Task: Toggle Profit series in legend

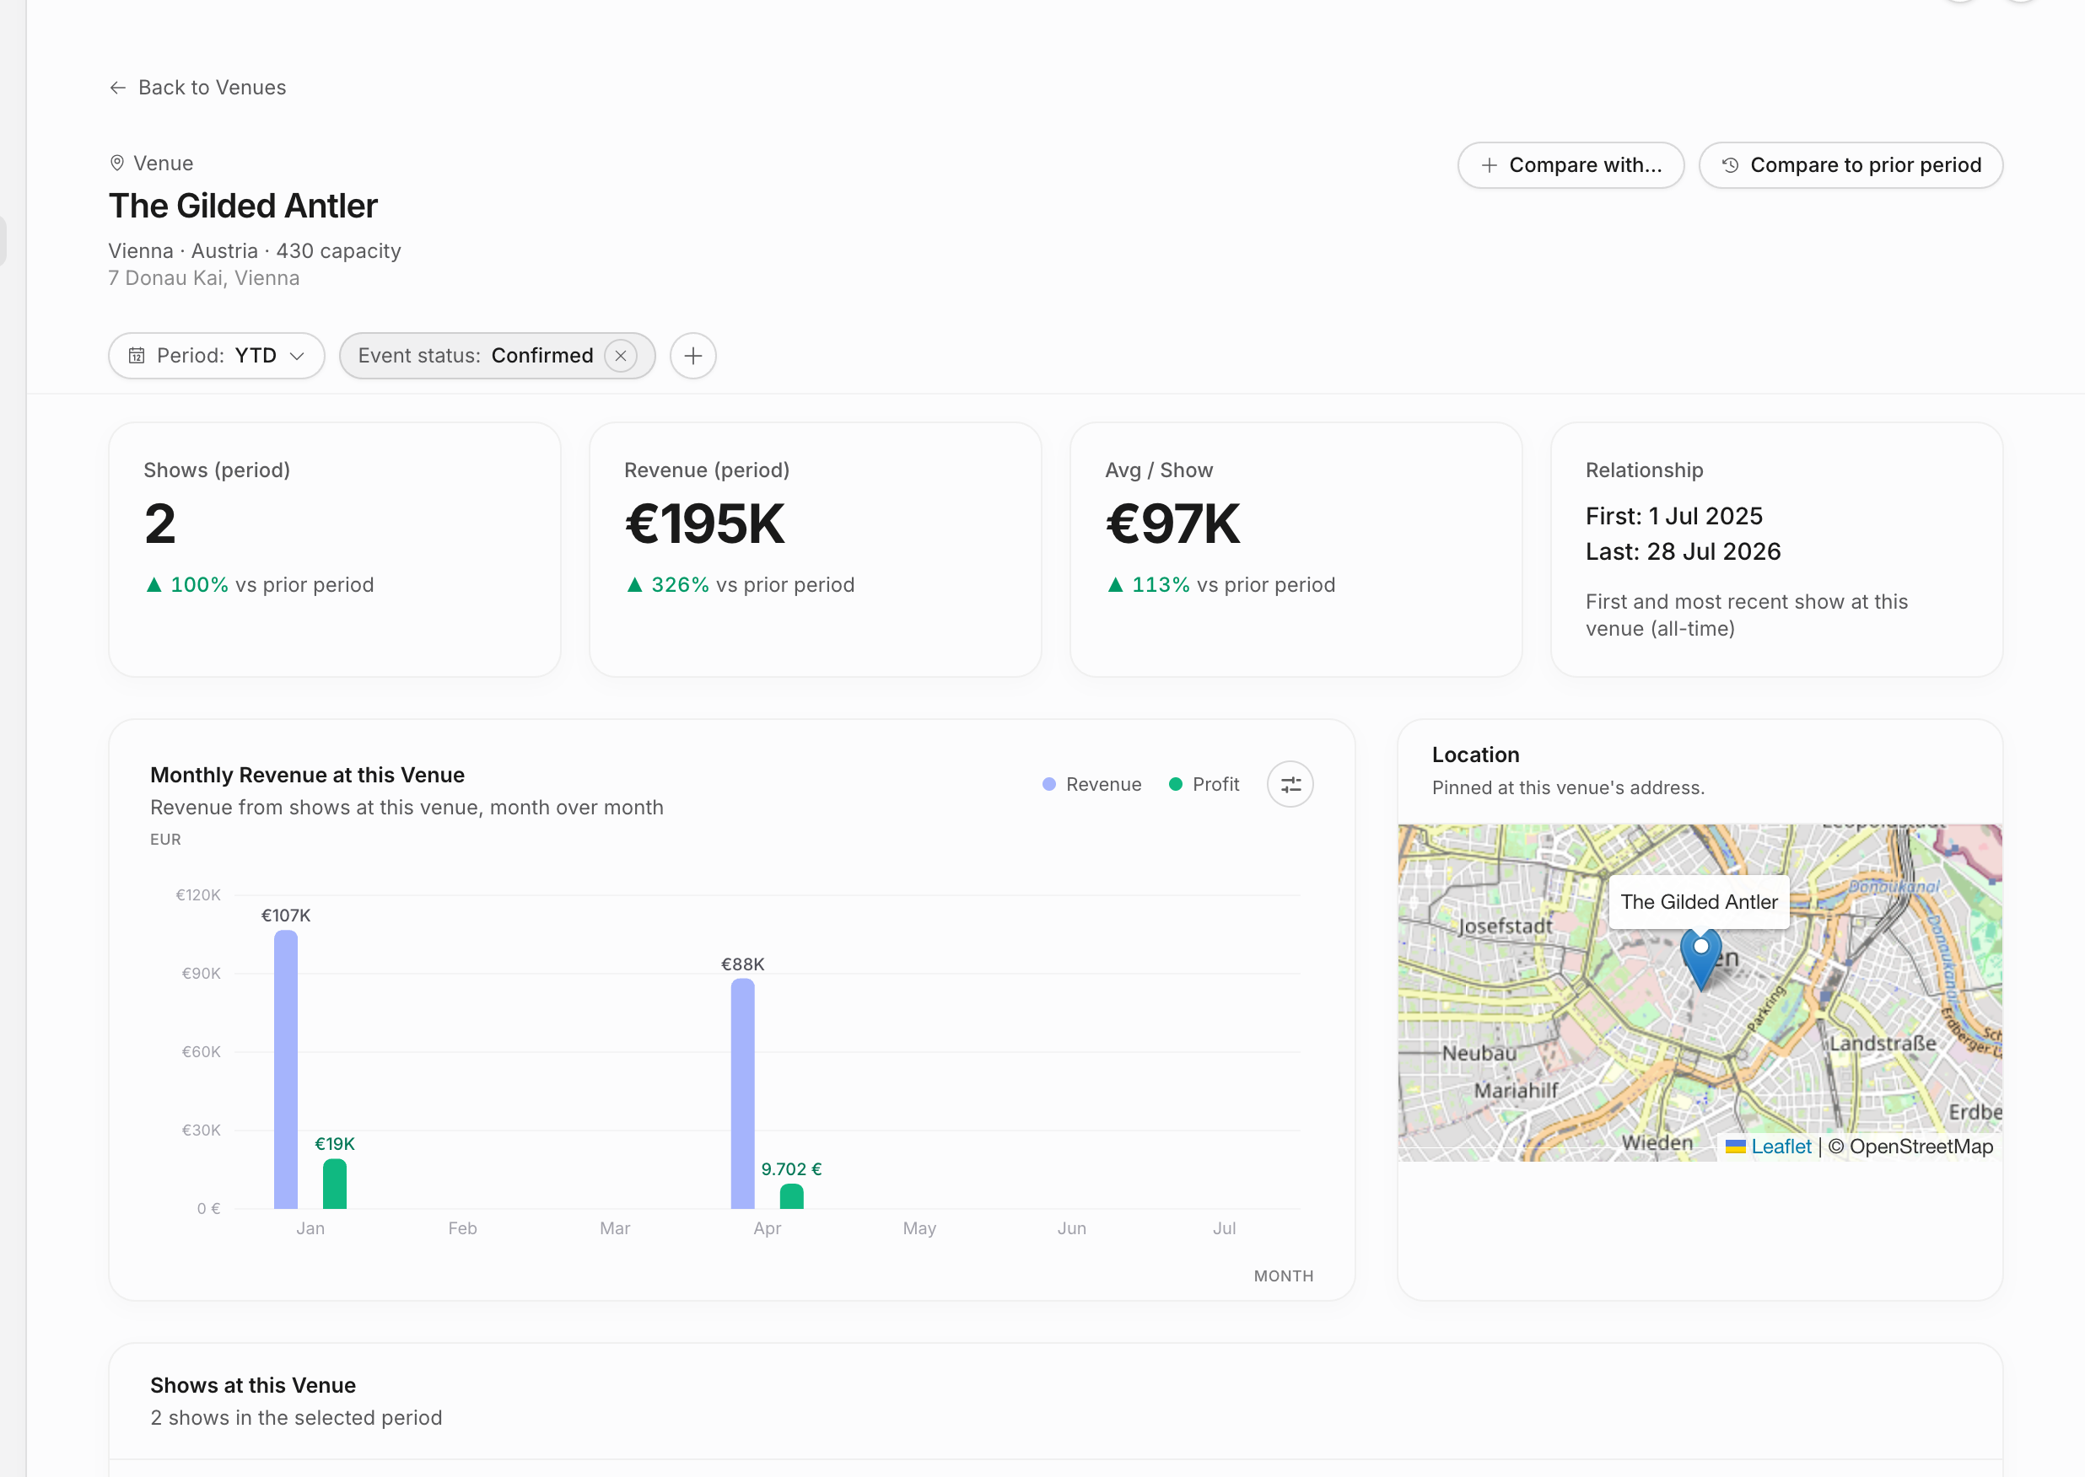Action: coord(1204,784)
